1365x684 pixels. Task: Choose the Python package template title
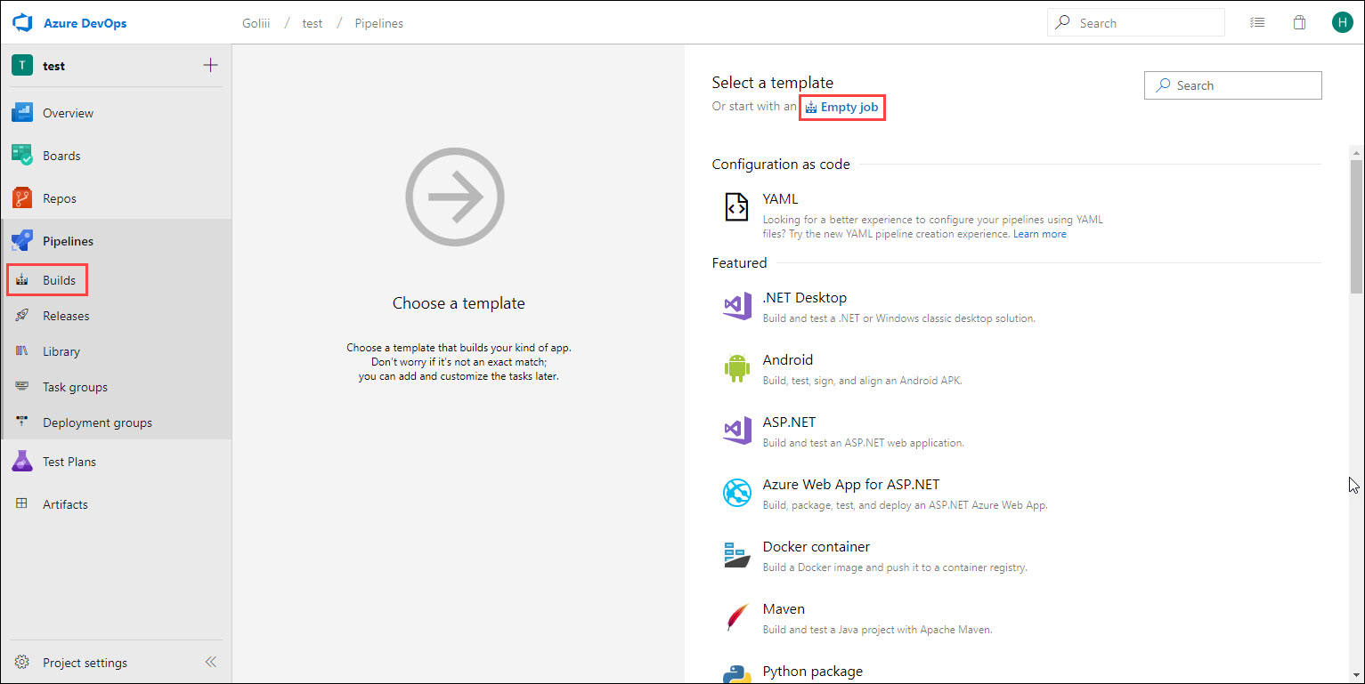point(813,672)
